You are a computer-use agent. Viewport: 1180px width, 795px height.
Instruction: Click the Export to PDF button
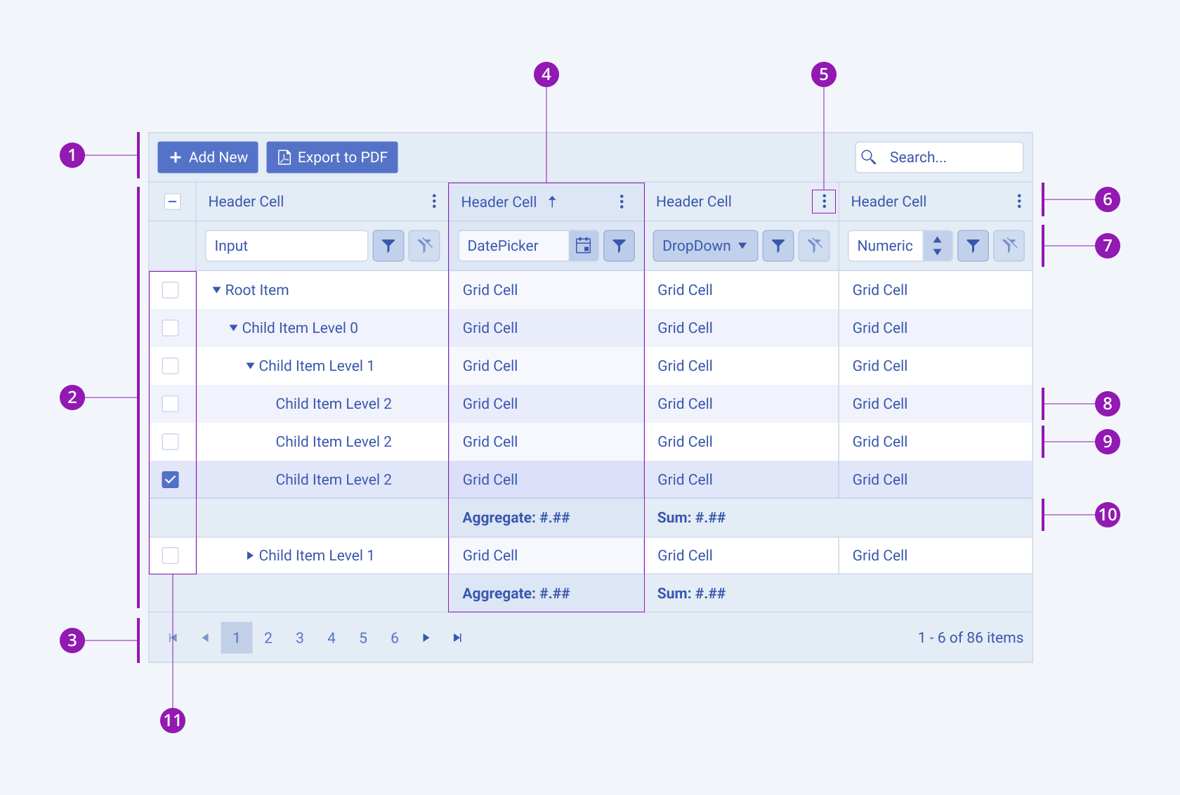click(x=332, y=157)
